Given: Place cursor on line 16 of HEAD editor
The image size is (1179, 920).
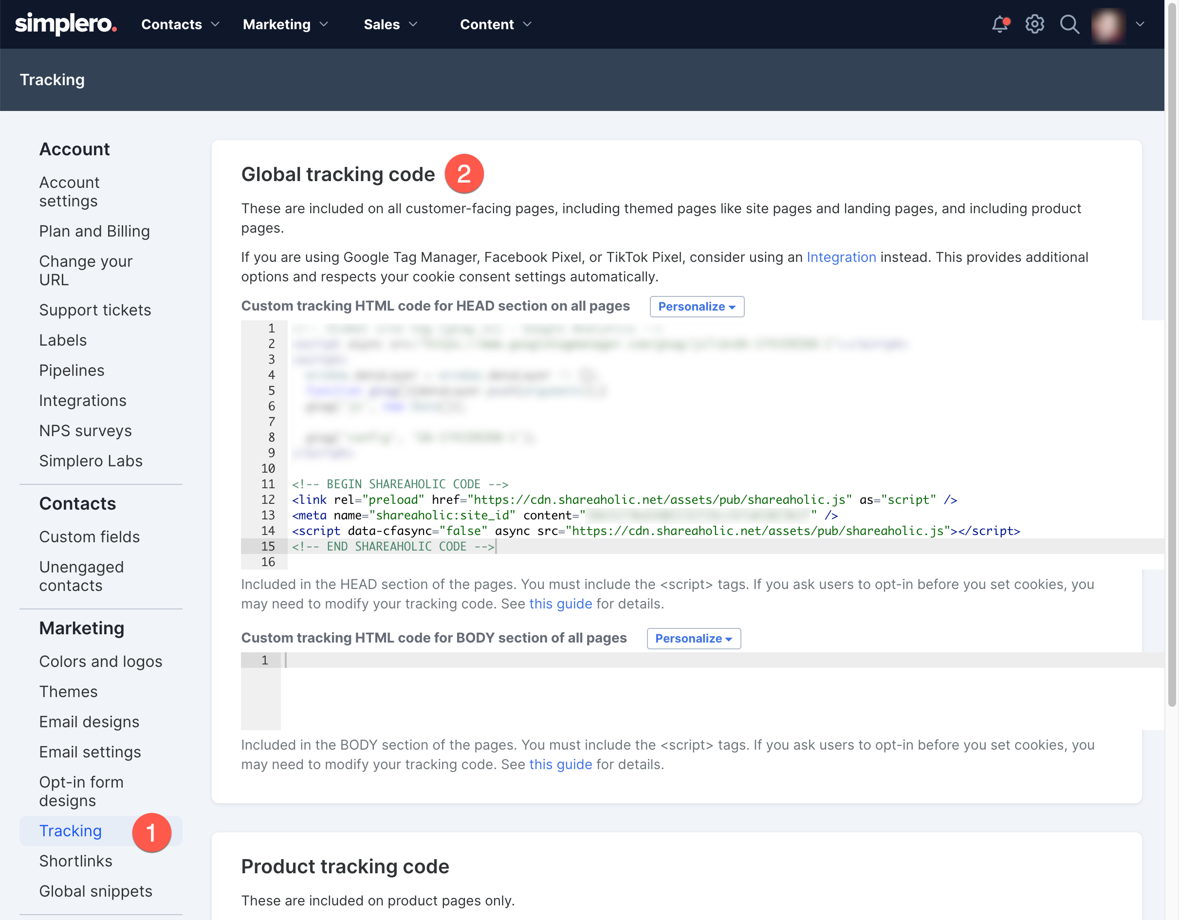Looking at the screenshot, I should 725,562.
